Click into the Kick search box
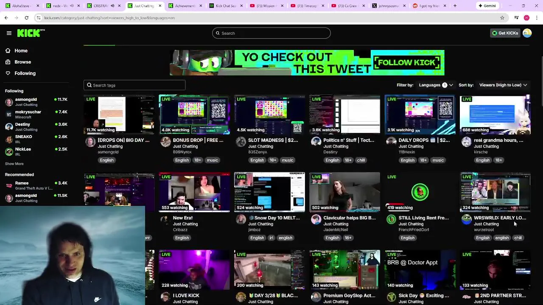543x305 pixels. pos(271,33)
